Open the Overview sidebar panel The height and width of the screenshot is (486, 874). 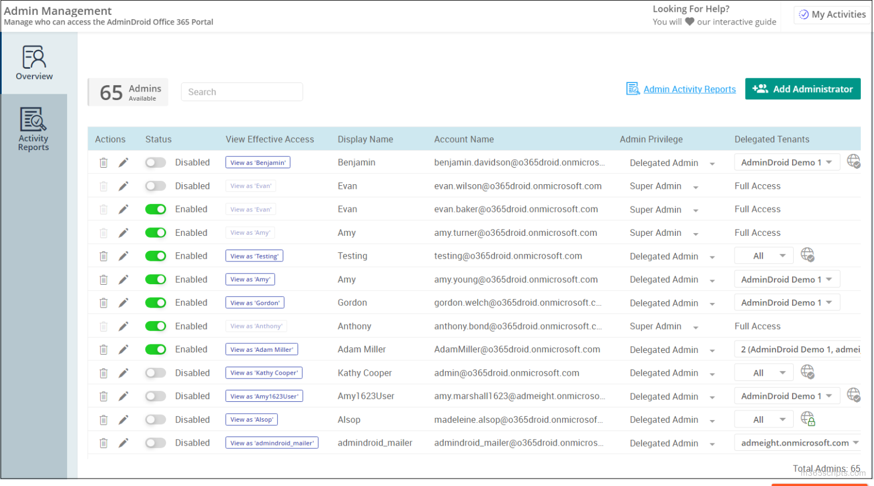(34, 63)
